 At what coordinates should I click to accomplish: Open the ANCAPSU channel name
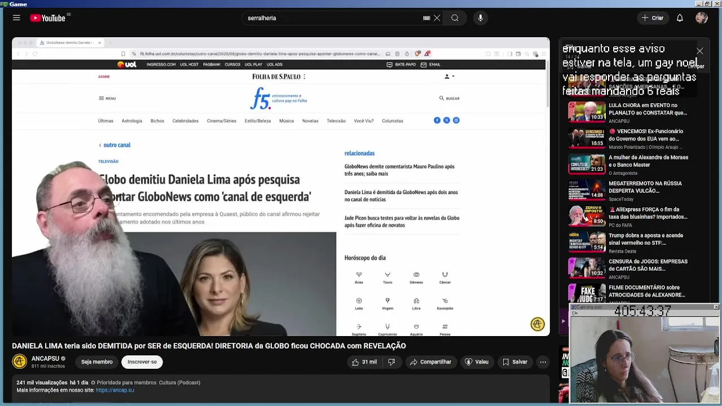click(45, 359)
